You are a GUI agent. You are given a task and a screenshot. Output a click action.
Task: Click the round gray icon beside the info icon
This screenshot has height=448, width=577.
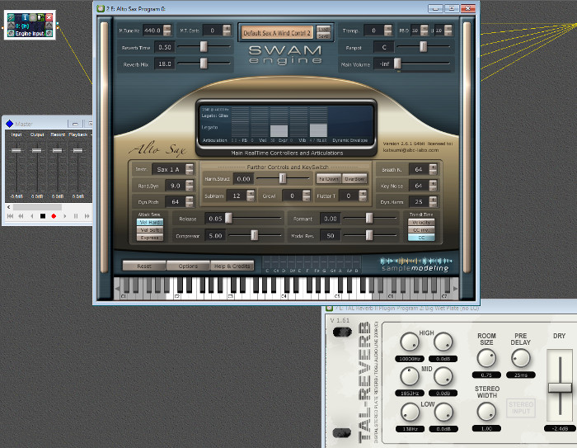tap(33, 17)
